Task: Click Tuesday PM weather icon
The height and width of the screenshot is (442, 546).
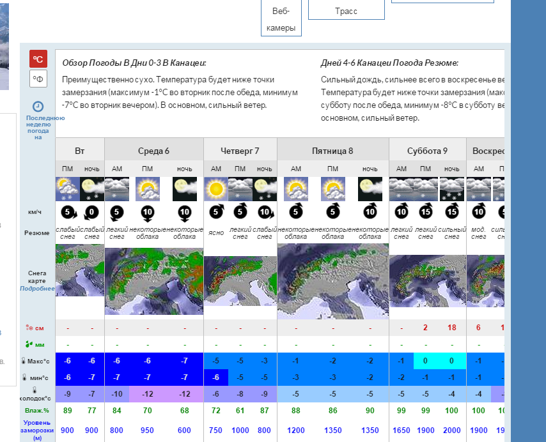Action: coord(68,189)
